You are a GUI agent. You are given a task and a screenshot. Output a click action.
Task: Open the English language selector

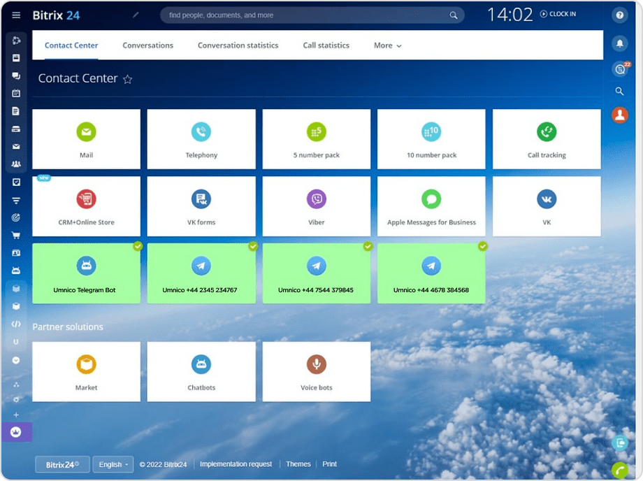[113, 464]
